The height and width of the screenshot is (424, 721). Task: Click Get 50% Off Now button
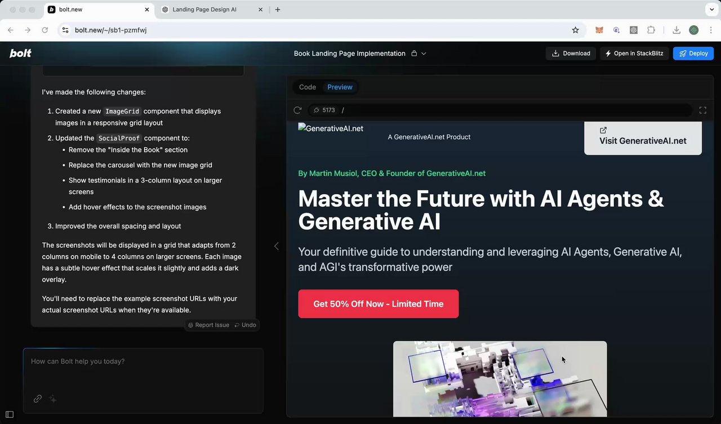point(379,304)
